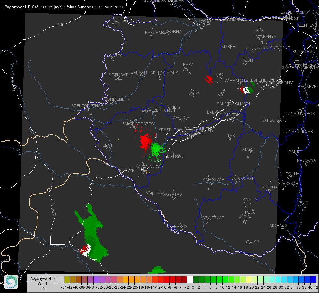The height and width of the screenshot is (293, 319).
Task: Click the LETENYE town label
Action: click(125, 170)
